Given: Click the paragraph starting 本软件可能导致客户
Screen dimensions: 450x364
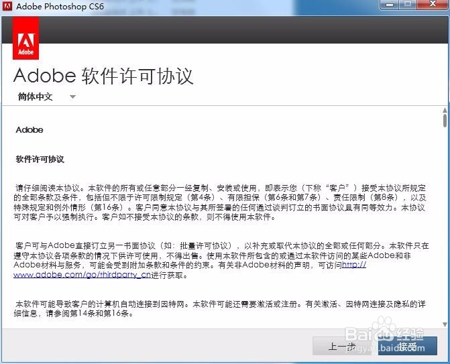Looking at the screenshot, I should [220, 308].
